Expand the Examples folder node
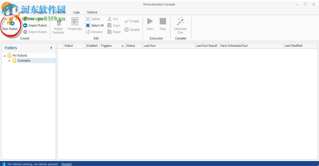Viewport: 319px width, 166px height. (9, 61)
